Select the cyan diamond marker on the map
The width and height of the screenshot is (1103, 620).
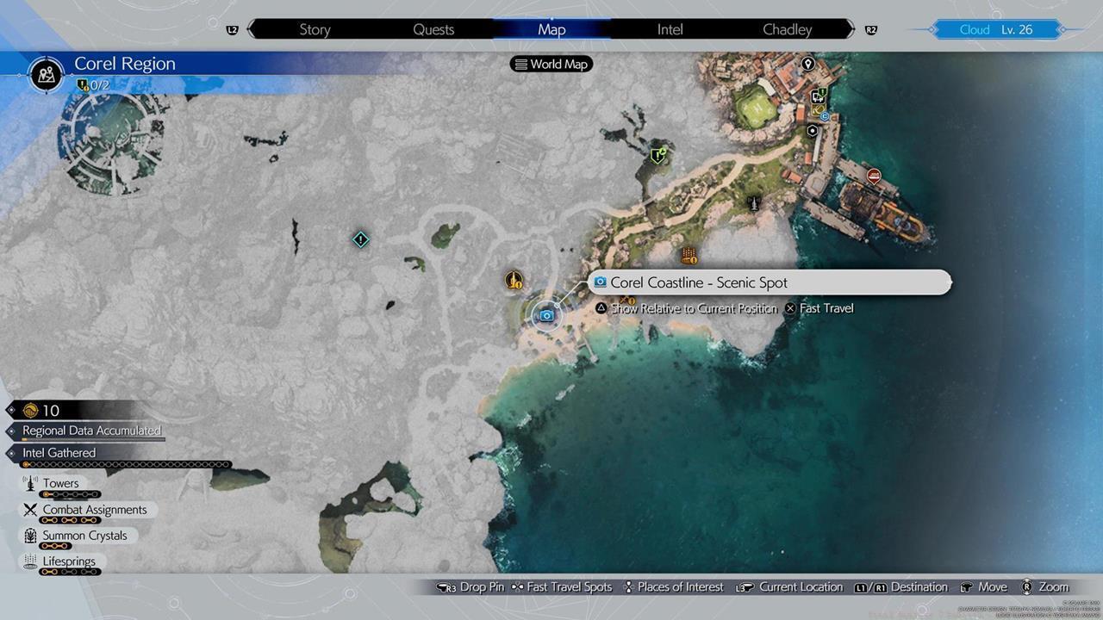point(361,239)
